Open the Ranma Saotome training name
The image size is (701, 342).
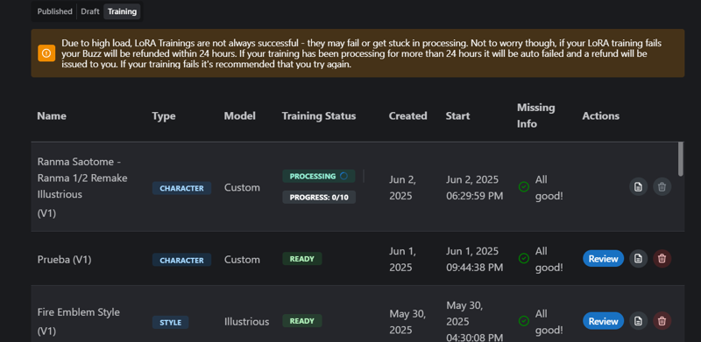point(82,178)
